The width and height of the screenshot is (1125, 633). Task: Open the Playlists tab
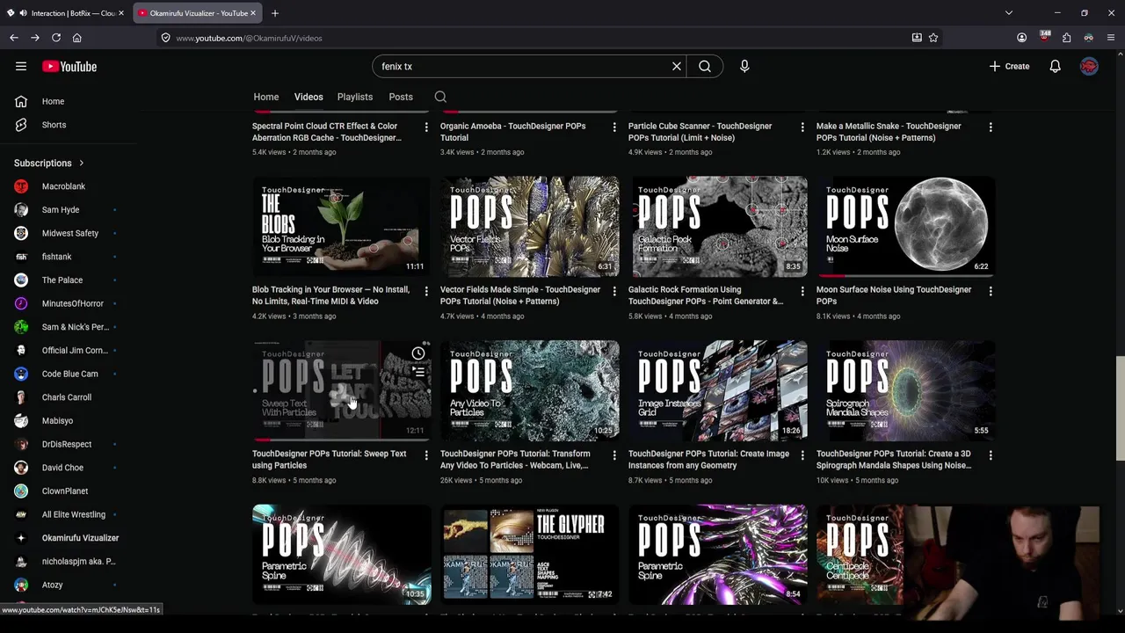(x=355, y=97)
